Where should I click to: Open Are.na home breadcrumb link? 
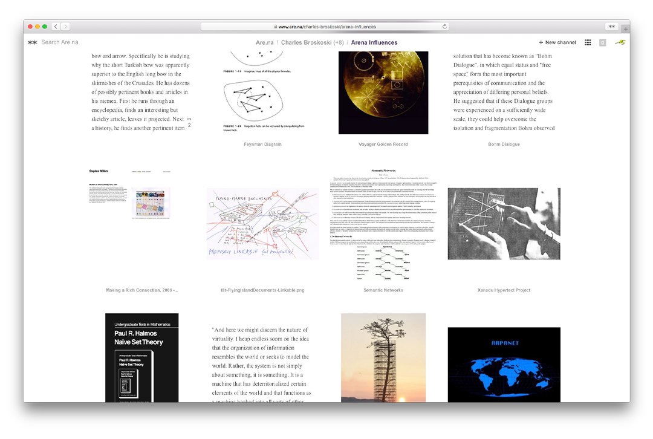tap(264, 42)
